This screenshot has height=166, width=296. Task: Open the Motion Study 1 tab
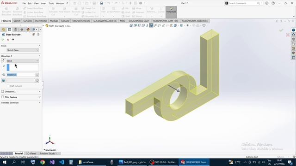(48, 154)
